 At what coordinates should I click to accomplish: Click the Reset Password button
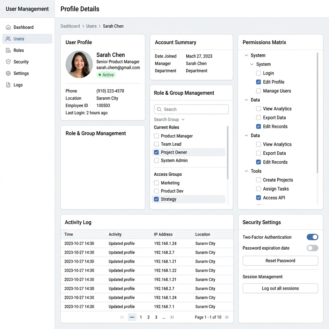(280, 261)
